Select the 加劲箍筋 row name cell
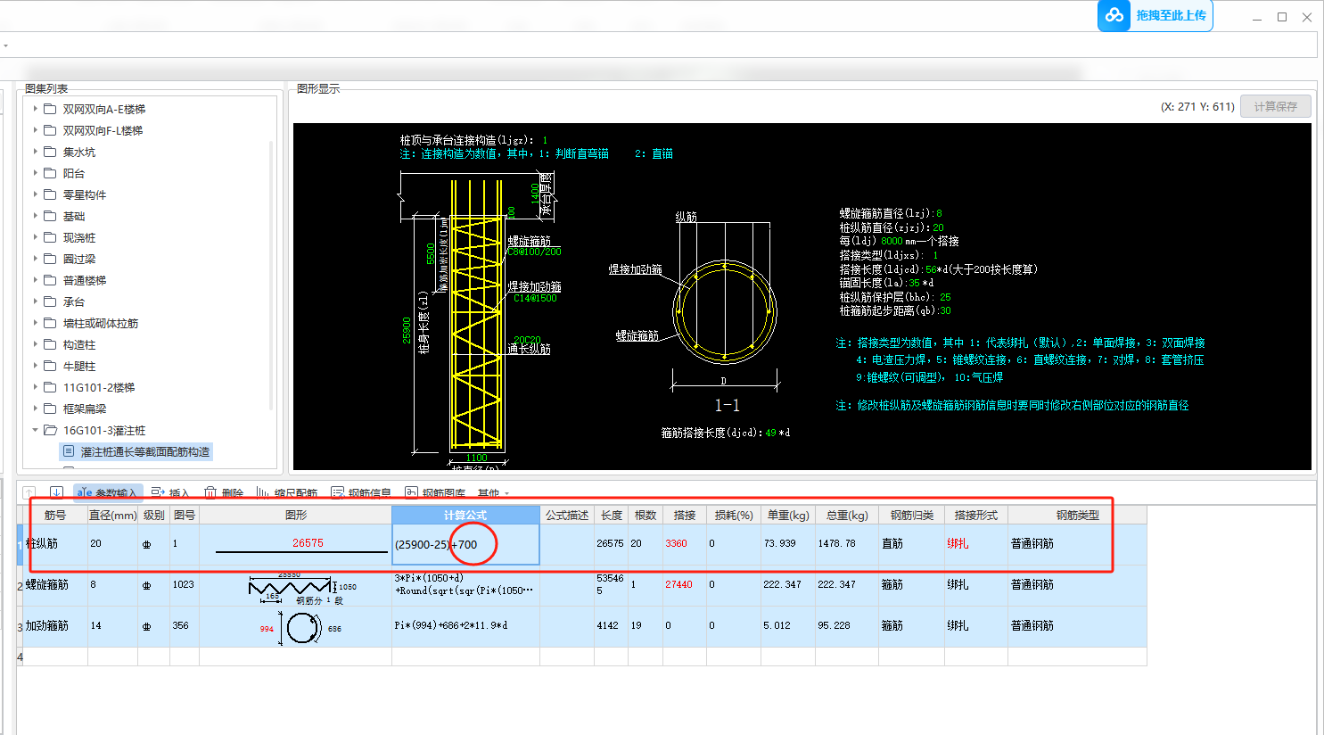1324x735 pixels. pos(55,626)
